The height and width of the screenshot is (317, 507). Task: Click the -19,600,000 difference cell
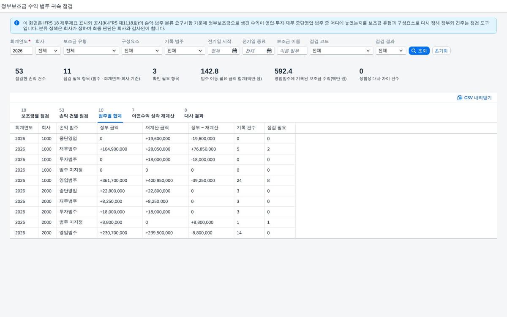click(x=211, y=139)
